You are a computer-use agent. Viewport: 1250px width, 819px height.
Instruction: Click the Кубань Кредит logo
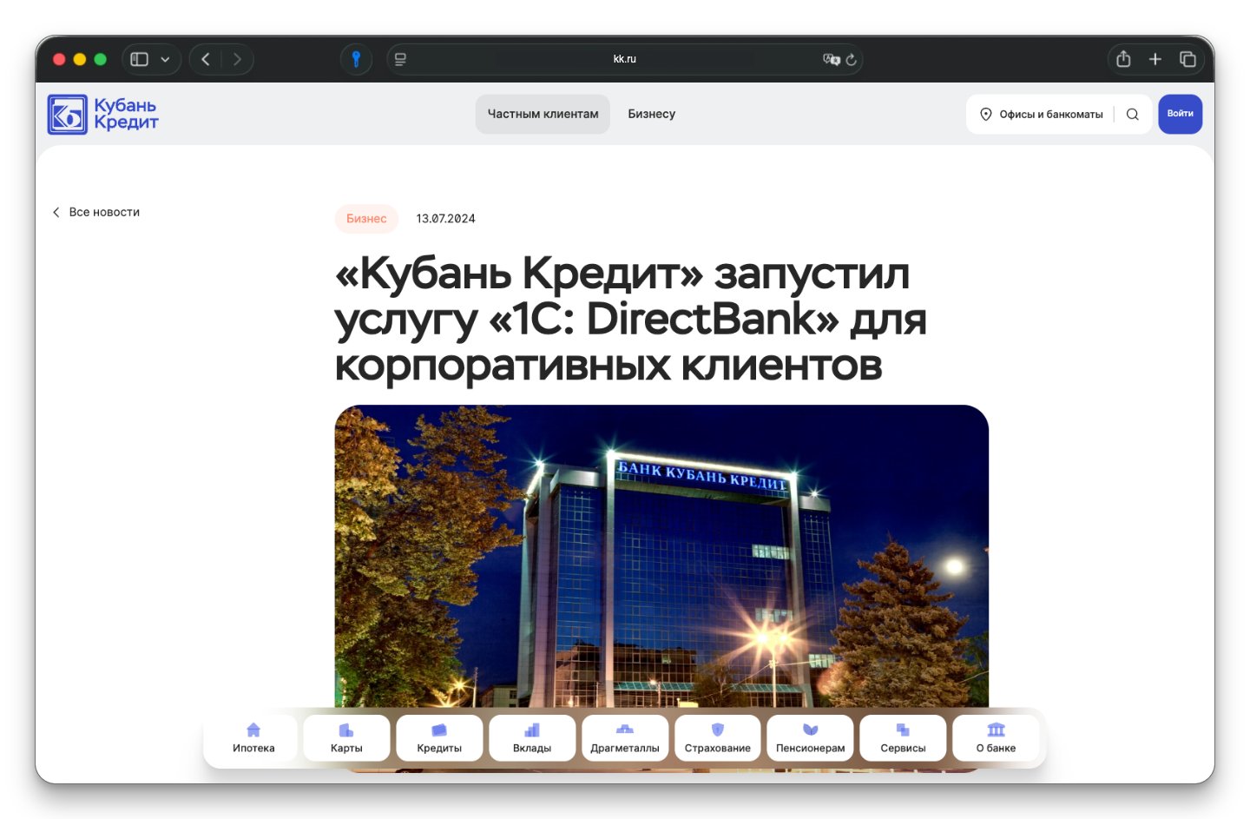[x=102, y=114]
